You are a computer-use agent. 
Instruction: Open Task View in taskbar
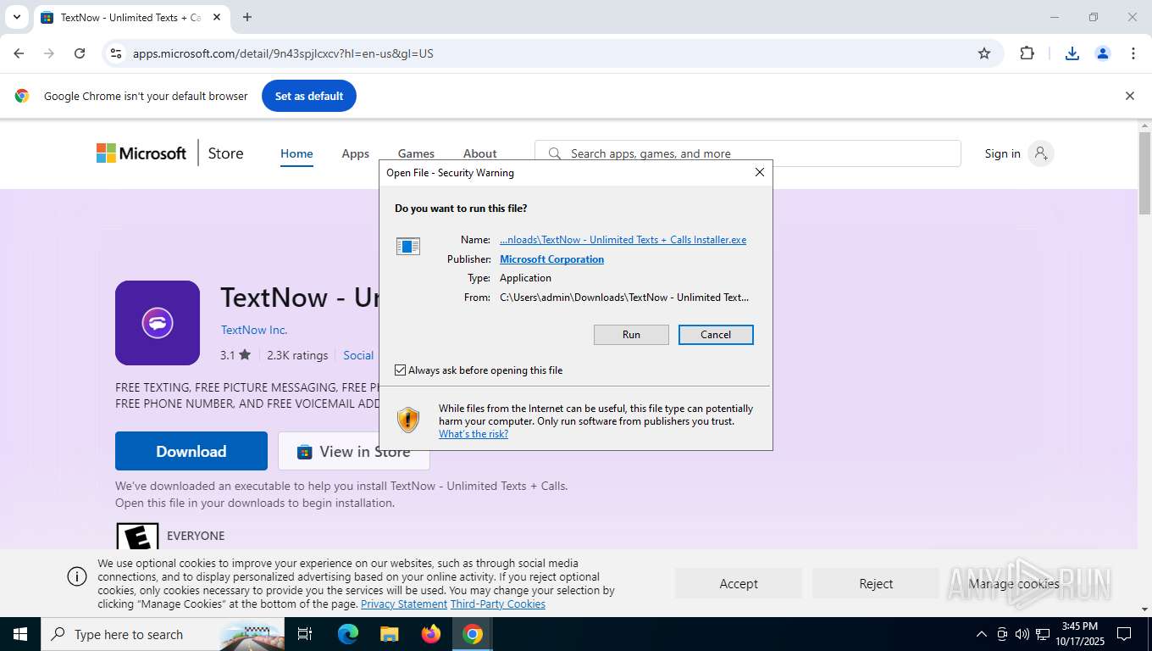pyautogui.click(x=305, y=634)
